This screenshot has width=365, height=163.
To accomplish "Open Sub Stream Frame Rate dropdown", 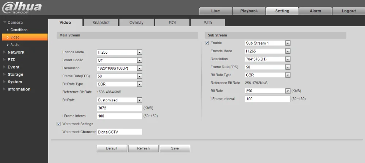I will (268, 67).
